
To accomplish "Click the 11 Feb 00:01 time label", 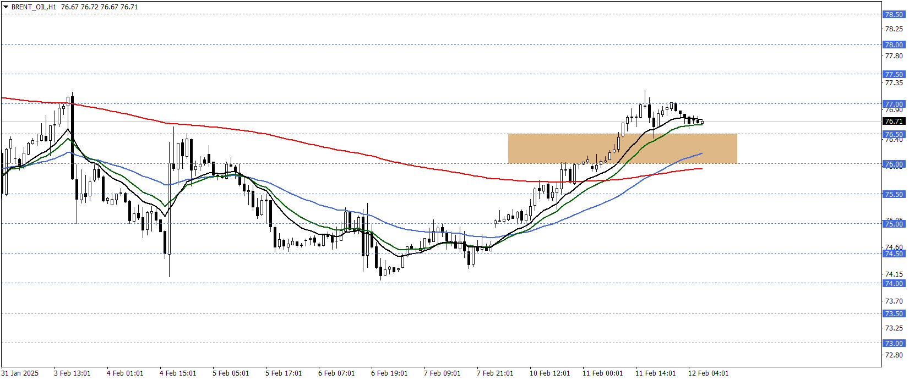I will coord(603,373).
